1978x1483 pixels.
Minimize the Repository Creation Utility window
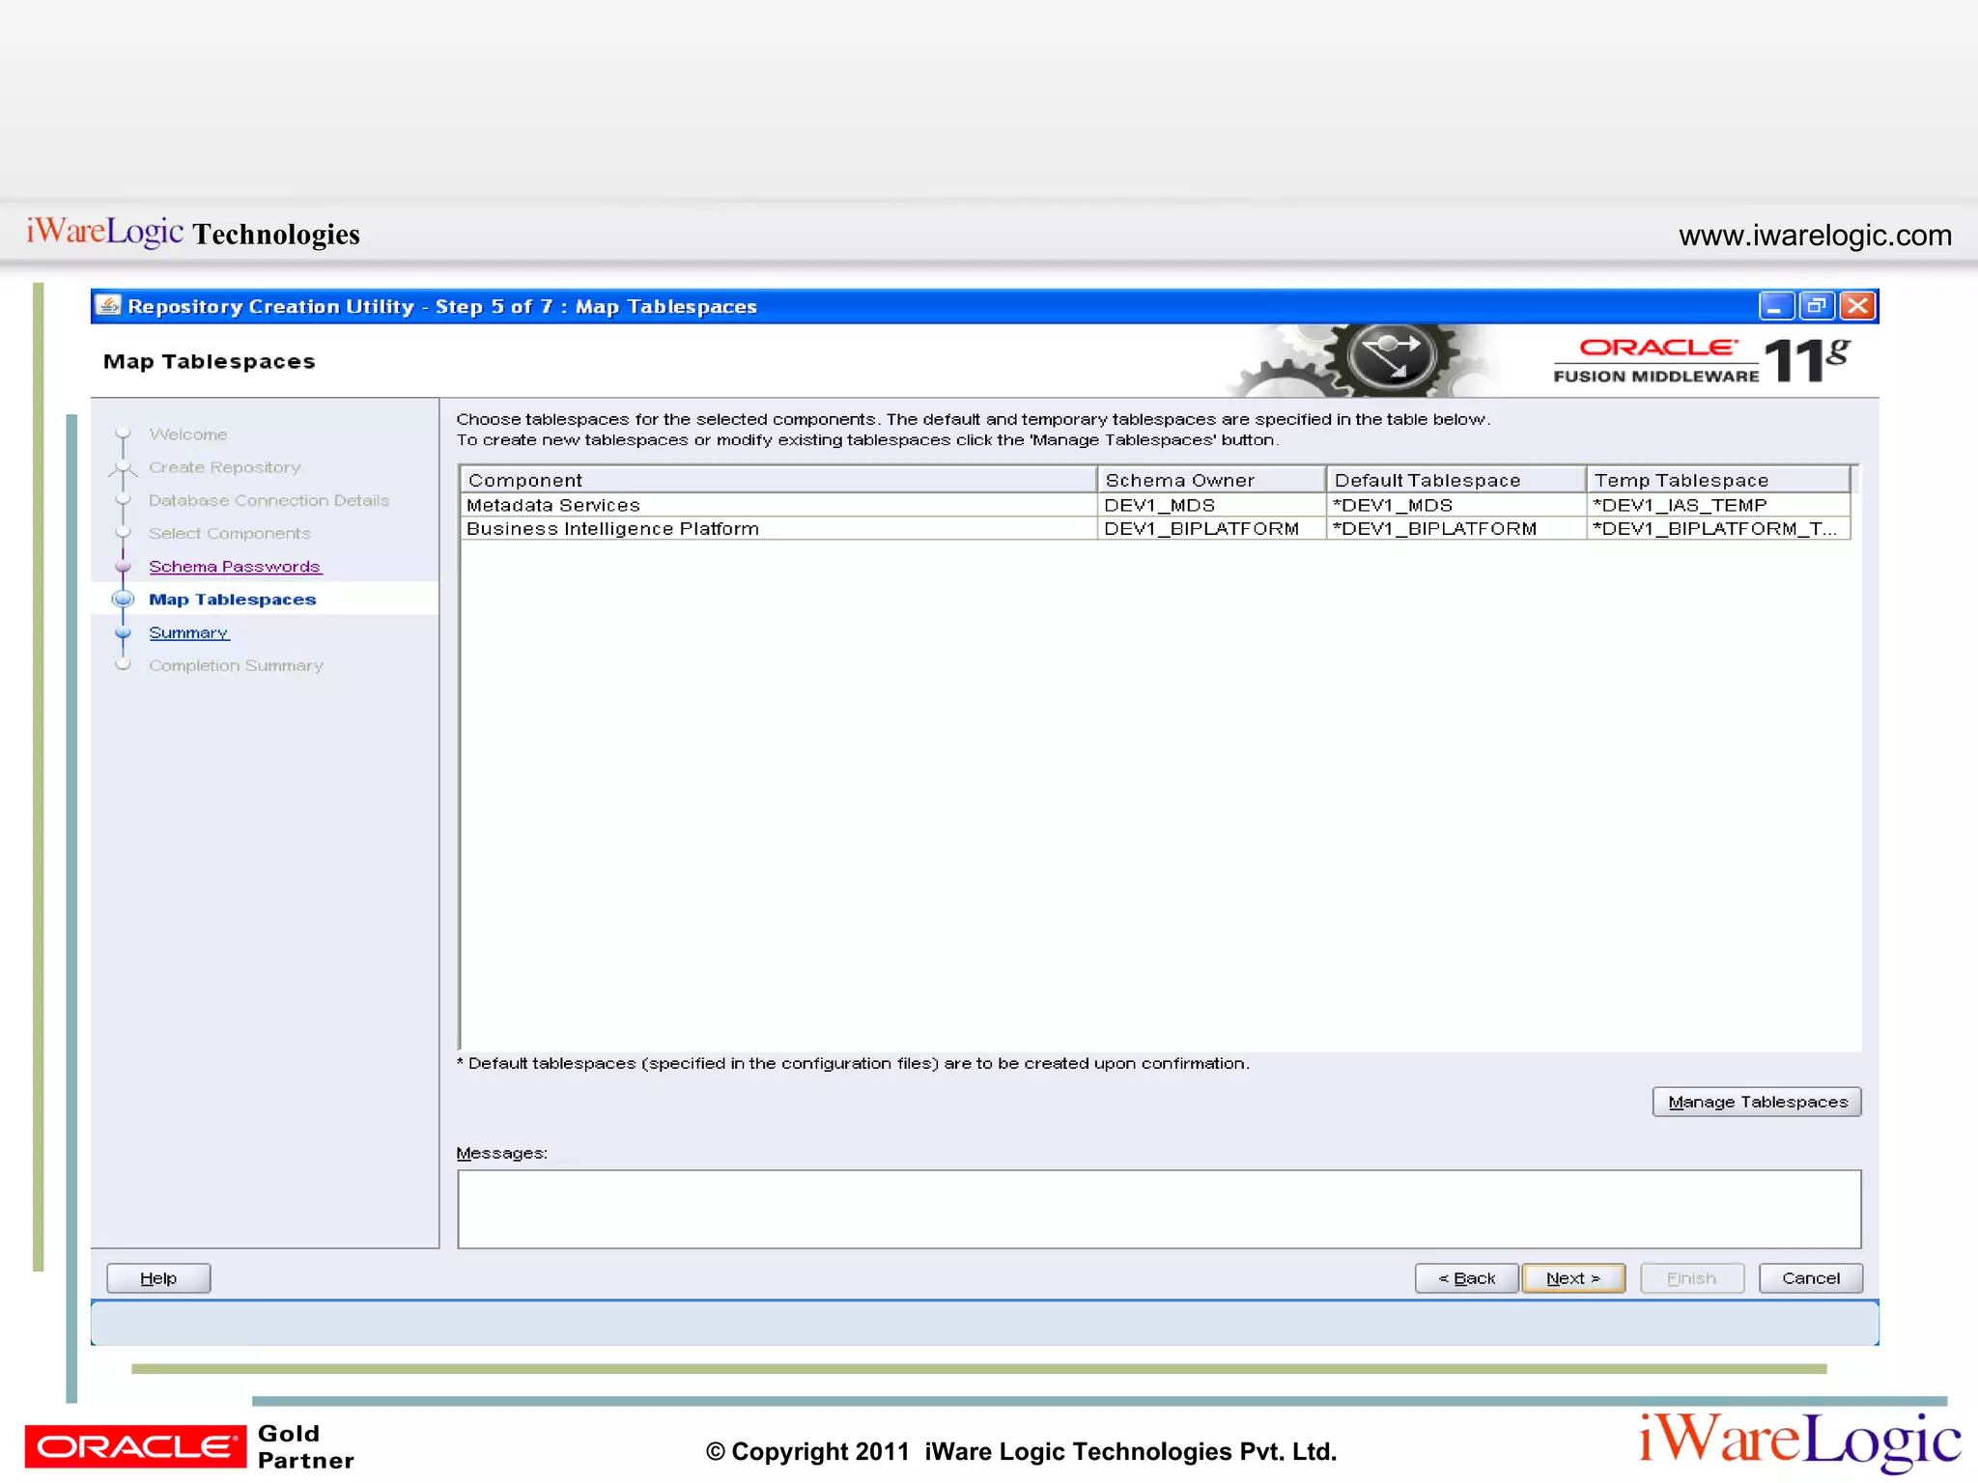(x=1775, y=306)
